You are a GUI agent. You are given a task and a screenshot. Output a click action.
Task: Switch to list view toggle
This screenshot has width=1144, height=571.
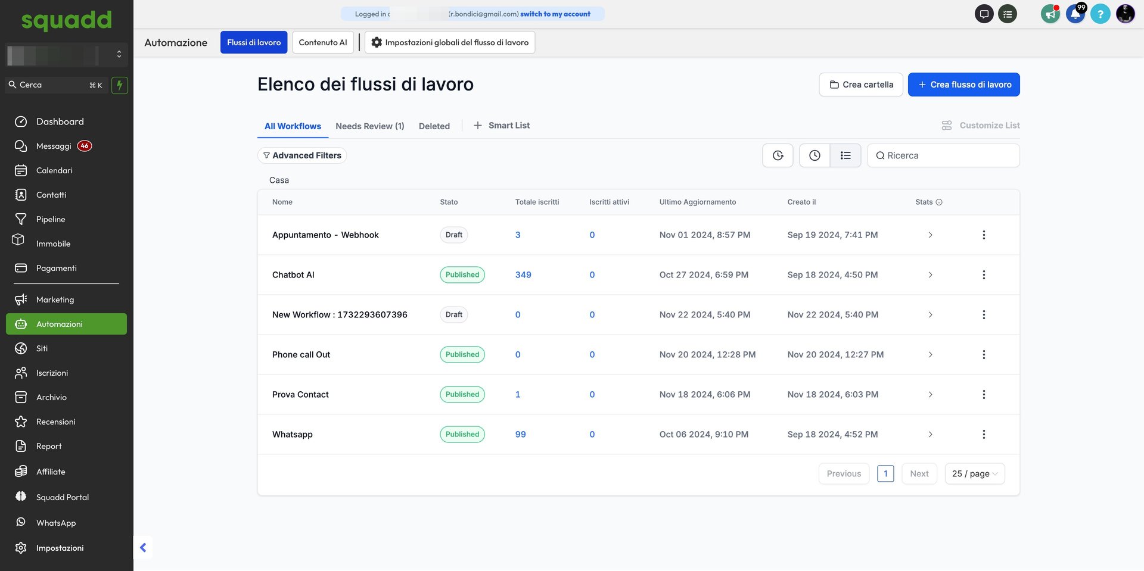(845, 155)
